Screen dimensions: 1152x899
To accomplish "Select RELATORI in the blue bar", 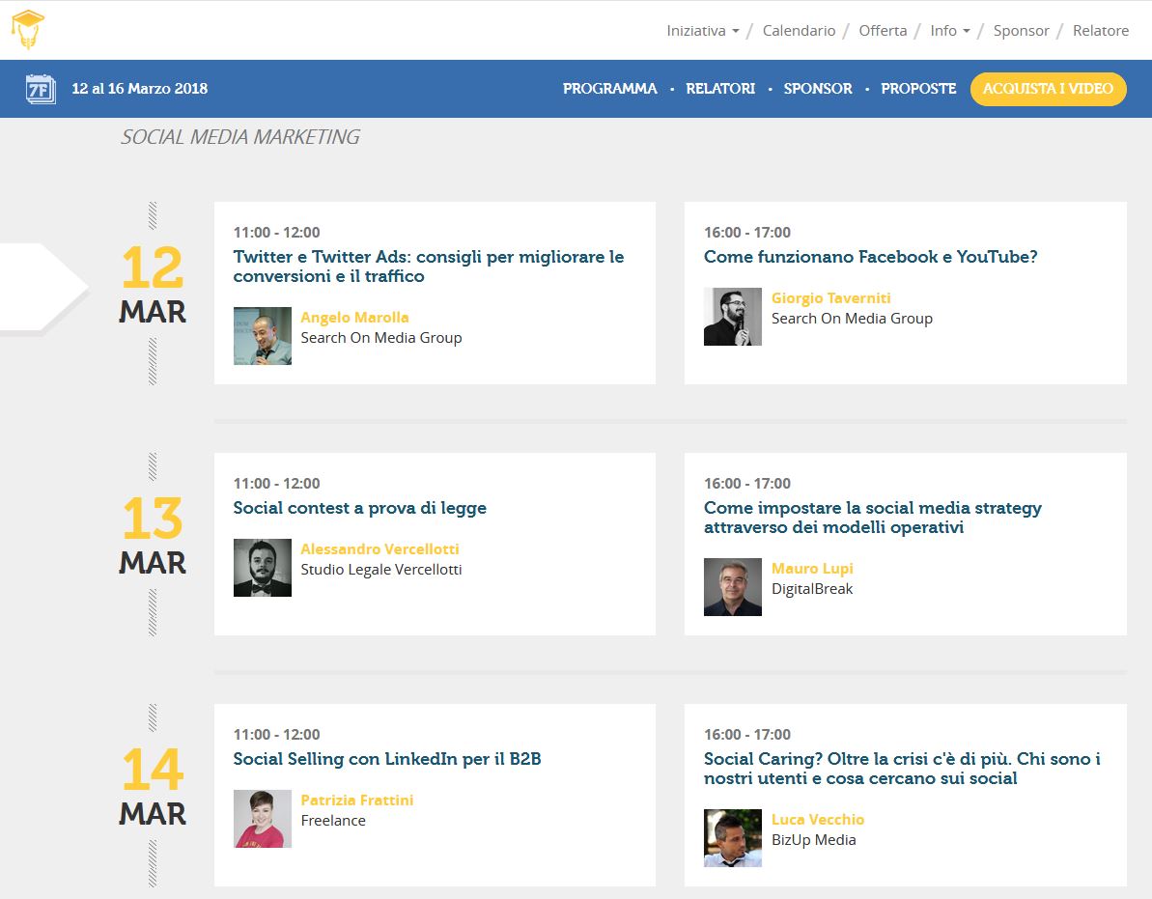I will (720, 89).
